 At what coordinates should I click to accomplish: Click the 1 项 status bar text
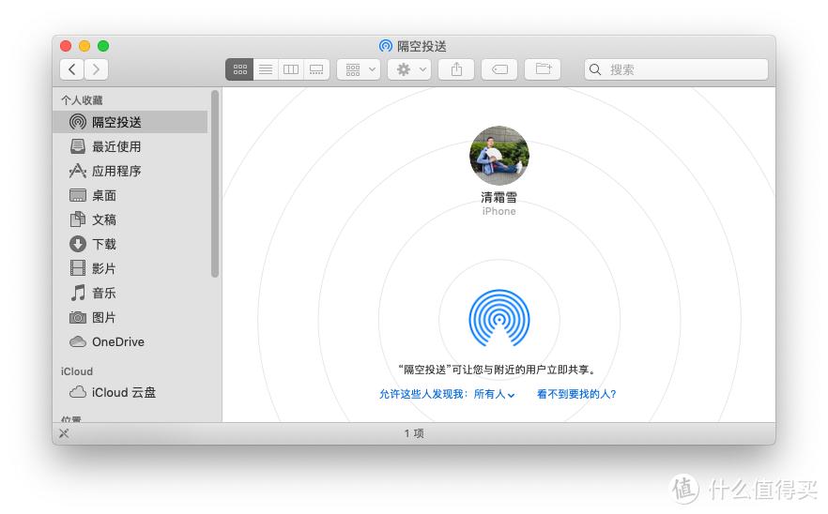[414, 433]
